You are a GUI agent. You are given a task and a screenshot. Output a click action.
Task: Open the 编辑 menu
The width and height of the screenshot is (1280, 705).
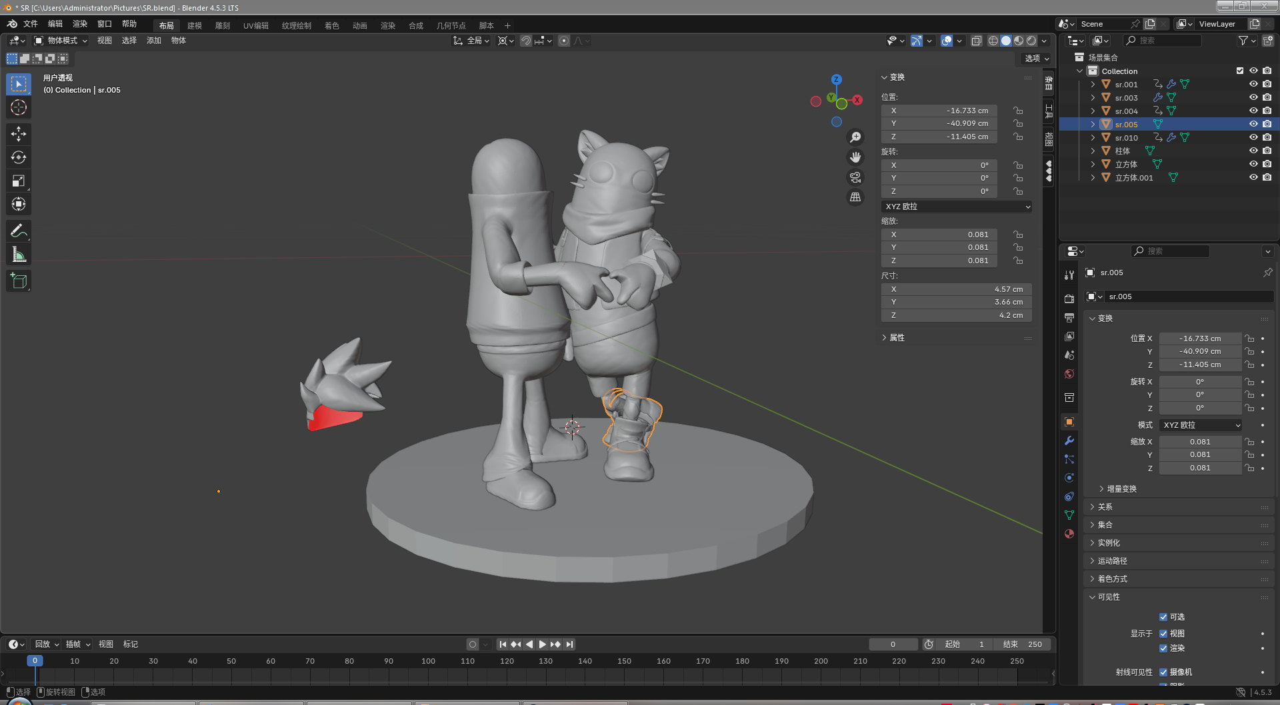(x=55, y=24)
